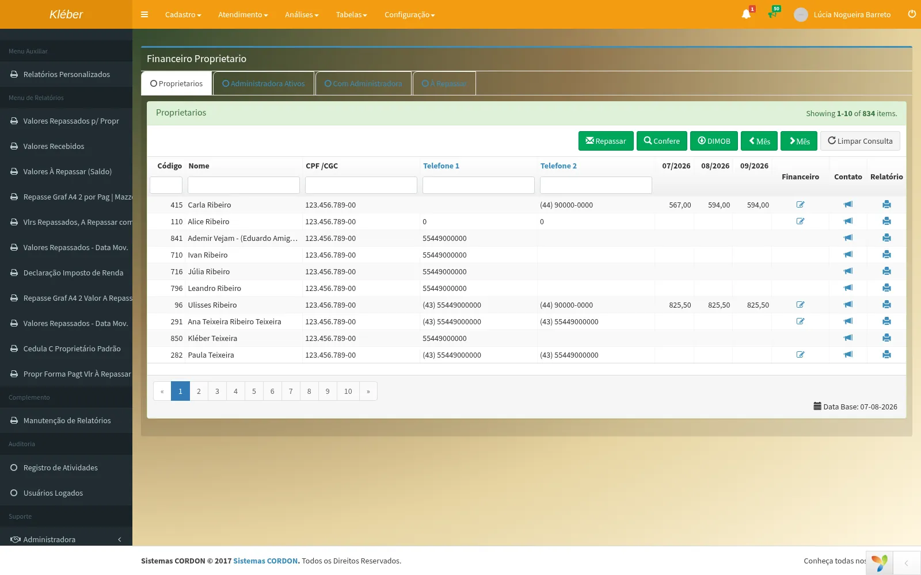Click the Nome filter input field
This screenshot has width=921, height=575.
tap(243, 185)
